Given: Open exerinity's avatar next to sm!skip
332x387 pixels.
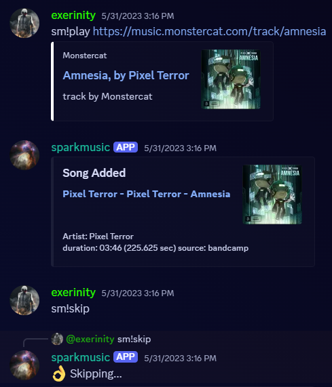Looking at the screenshot, I should [x=24, y=300].
